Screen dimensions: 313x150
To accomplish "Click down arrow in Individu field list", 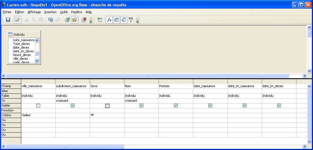I will [37, 61].
